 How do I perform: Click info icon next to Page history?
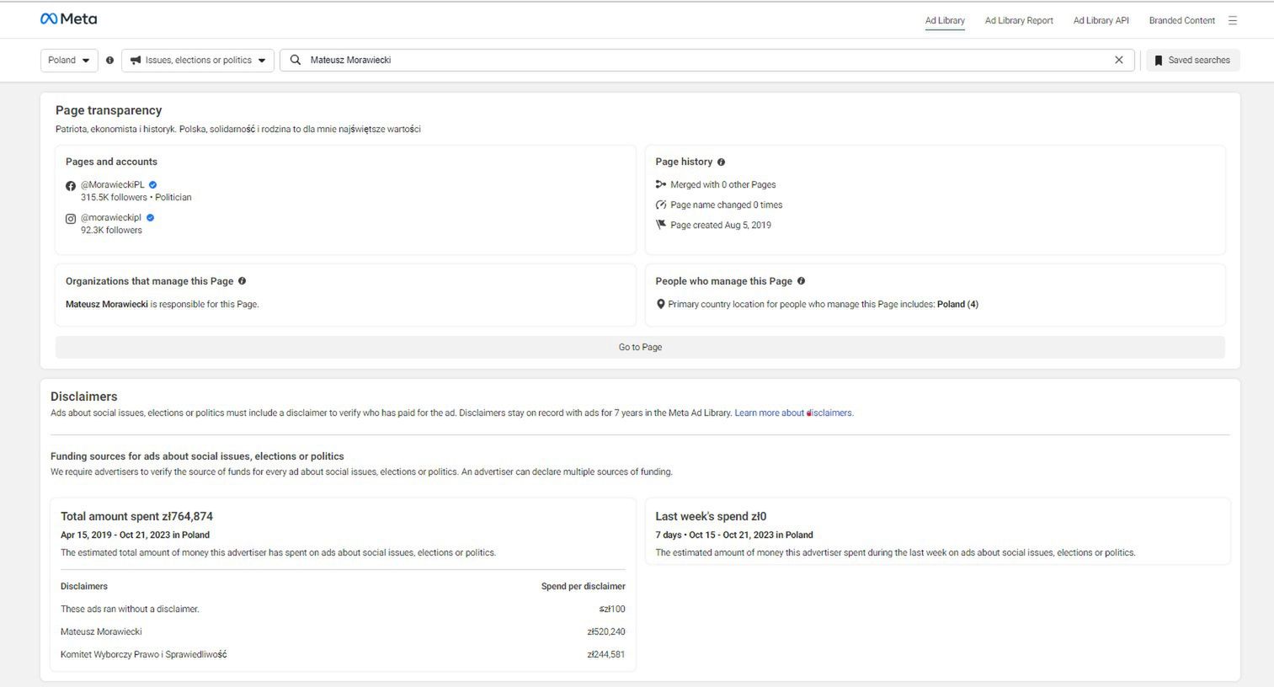(x=721, y=162)
